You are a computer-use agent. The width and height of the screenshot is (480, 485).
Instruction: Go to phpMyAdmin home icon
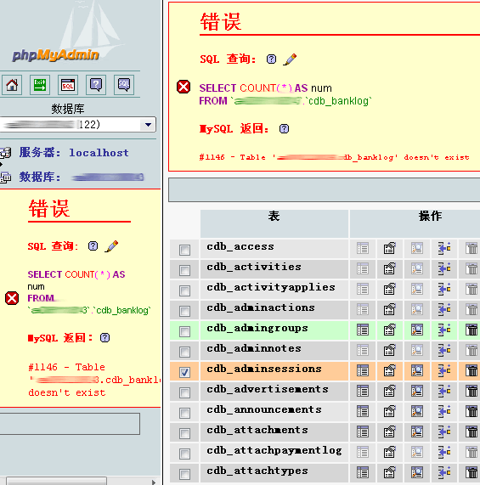[x=12, y=85]
